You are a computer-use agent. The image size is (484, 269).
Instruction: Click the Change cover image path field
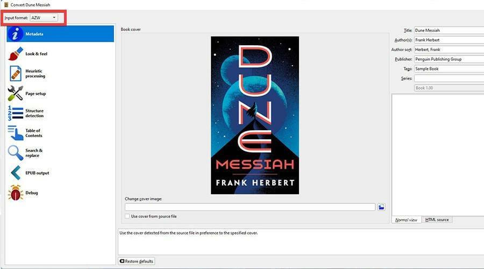pos(250,207)
